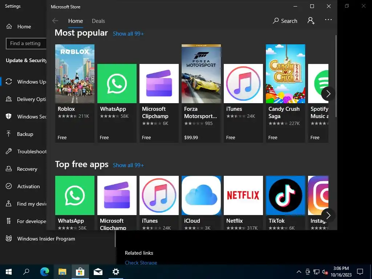Advance the Most popular carousel right

point(328,94)
